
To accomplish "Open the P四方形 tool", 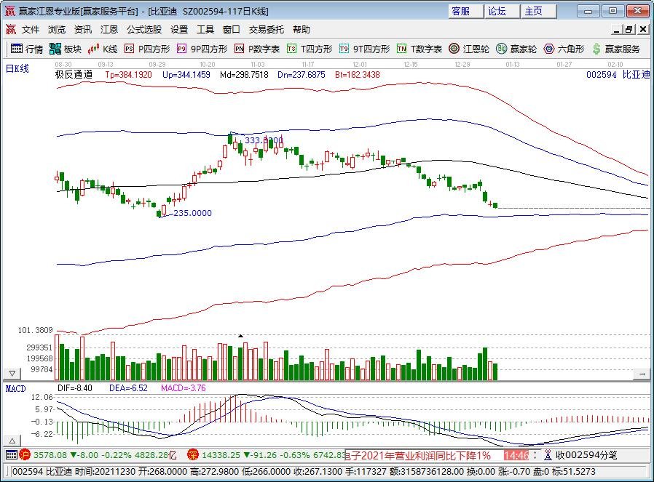I will click(x=147, y=49).
